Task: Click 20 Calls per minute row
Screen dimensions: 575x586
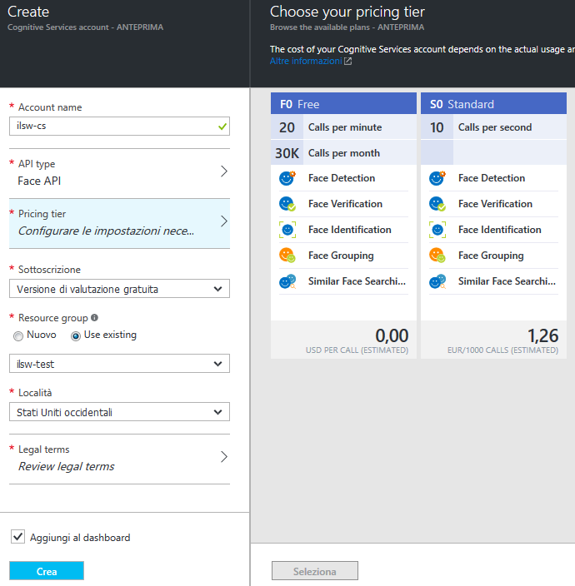Action: coord(343,127)
